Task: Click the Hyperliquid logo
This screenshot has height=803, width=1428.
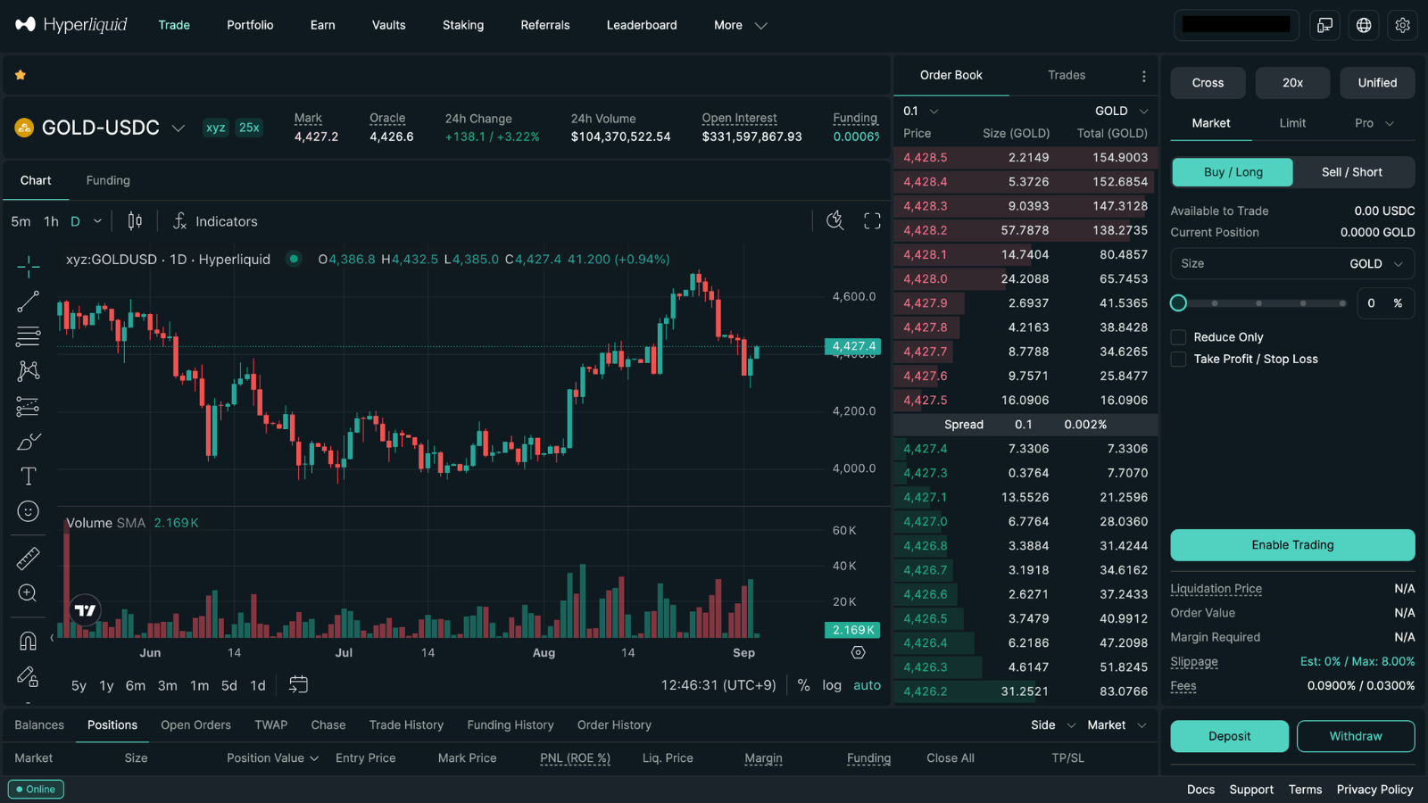Action: 71,25
